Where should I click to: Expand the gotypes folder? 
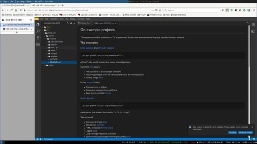tap(47, 45)
